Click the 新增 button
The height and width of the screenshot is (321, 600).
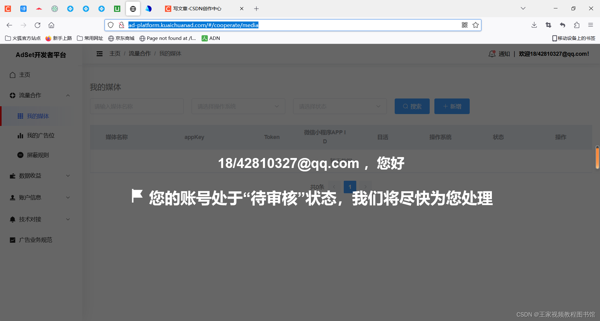[x=452, y=106]
